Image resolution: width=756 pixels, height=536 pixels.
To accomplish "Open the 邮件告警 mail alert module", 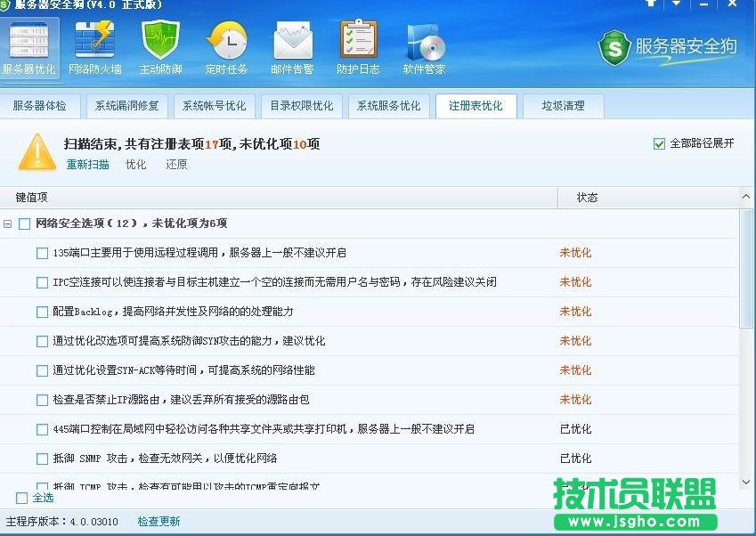I will (x=293, y=40).
